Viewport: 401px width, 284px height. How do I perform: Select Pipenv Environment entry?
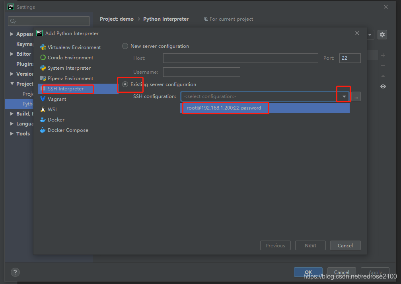click(66, 78)
